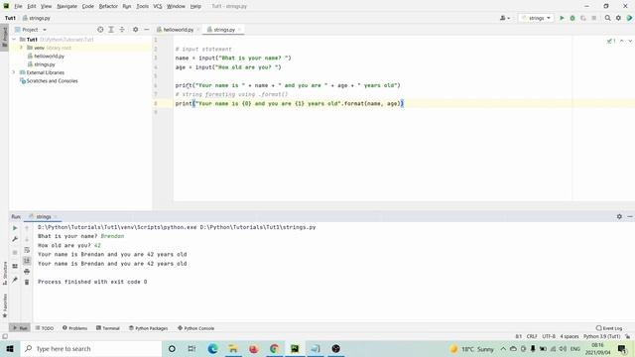The height and width of the screenshot is (357, 635).
Task: Expand the venv folder
Action: (21, 48)
